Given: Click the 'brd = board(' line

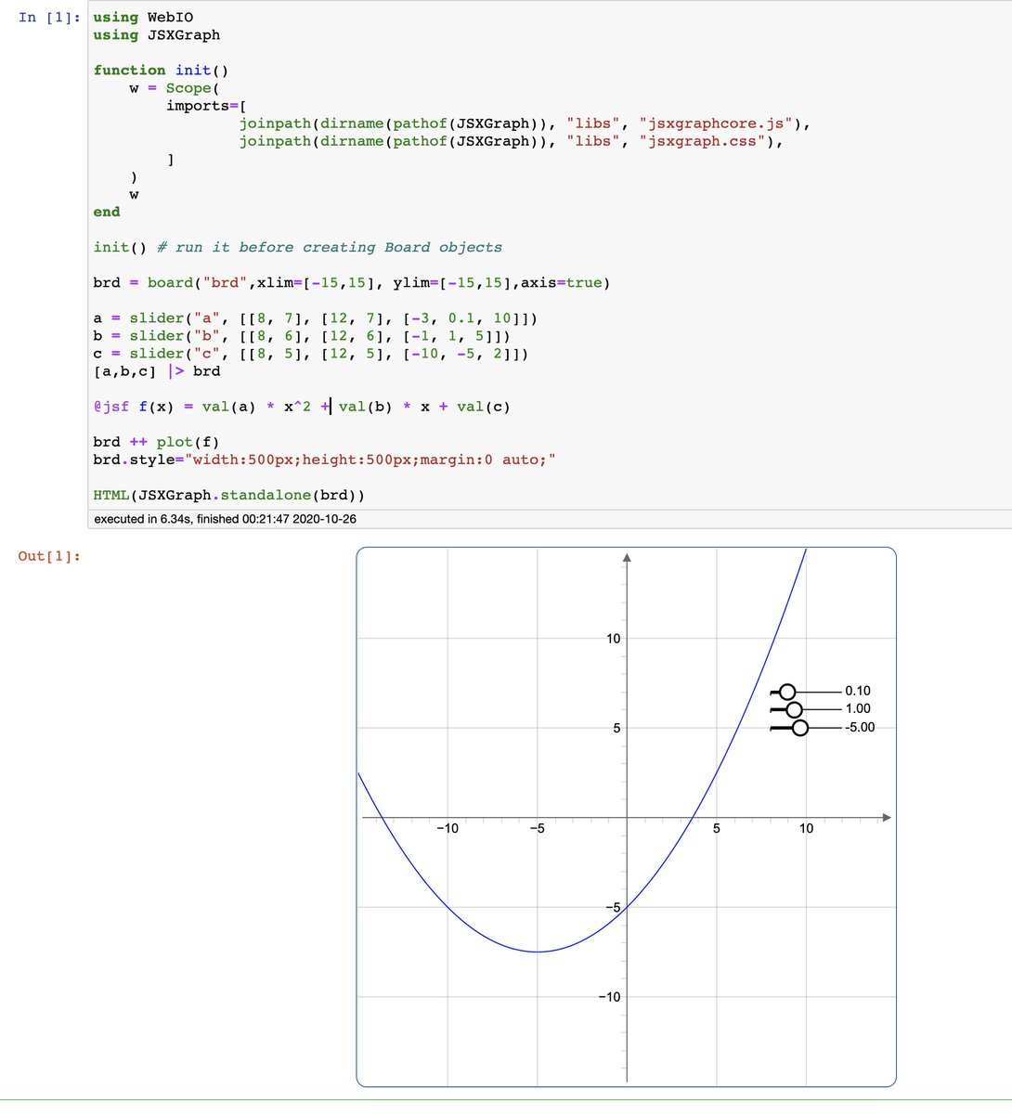Looking at the screenshot, I should coord(352,283).
